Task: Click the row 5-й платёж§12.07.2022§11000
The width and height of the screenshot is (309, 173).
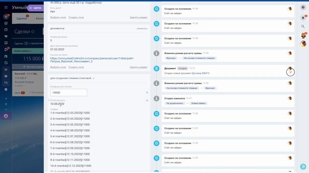Action: 70,136
